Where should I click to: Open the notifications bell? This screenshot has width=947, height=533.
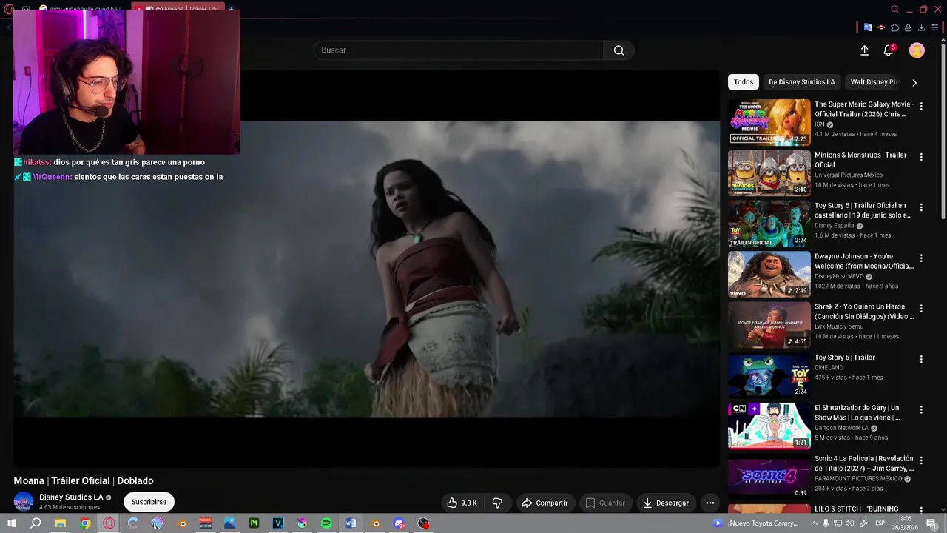coord(889,50)
